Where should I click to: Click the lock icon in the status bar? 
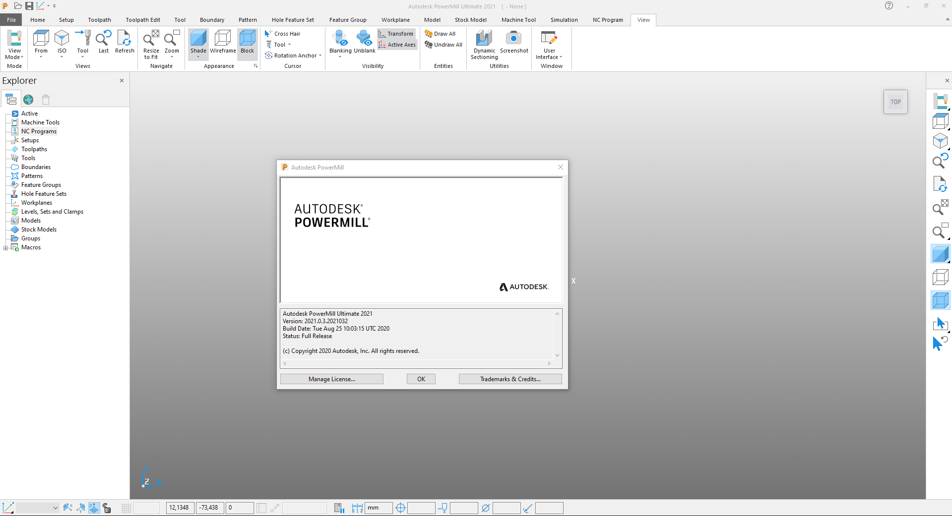click(x=107, y=508)
